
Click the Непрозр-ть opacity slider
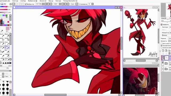[x=169, y=41]
